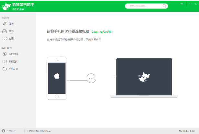Open 任务中心 in the status bar
This screenshot has width=199, height=134.
click(11, 131)
